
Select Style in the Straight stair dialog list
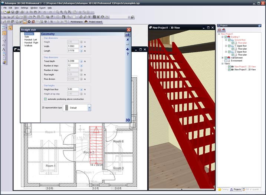[x=27, y=37]
